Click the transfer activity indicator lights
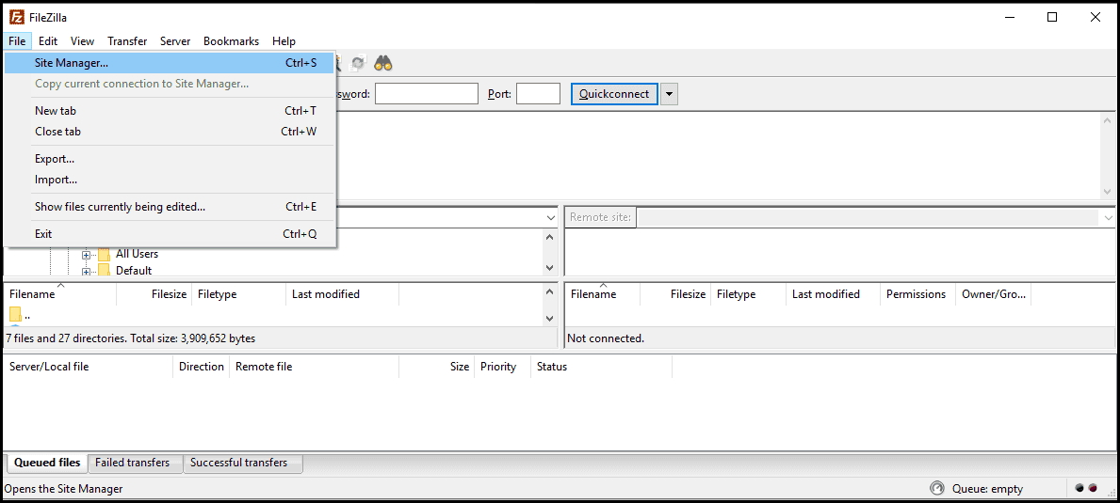 [x=1086, y=489]
